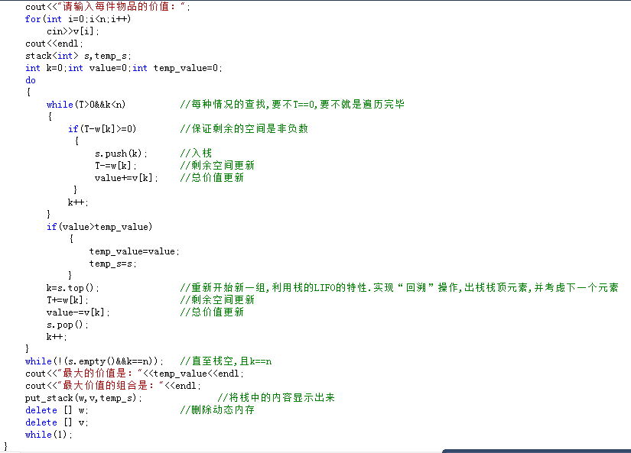The height and width of the screenshot is (453, 631).
Task: Click the //删除动态内存 comment
Action: (217, 410)
